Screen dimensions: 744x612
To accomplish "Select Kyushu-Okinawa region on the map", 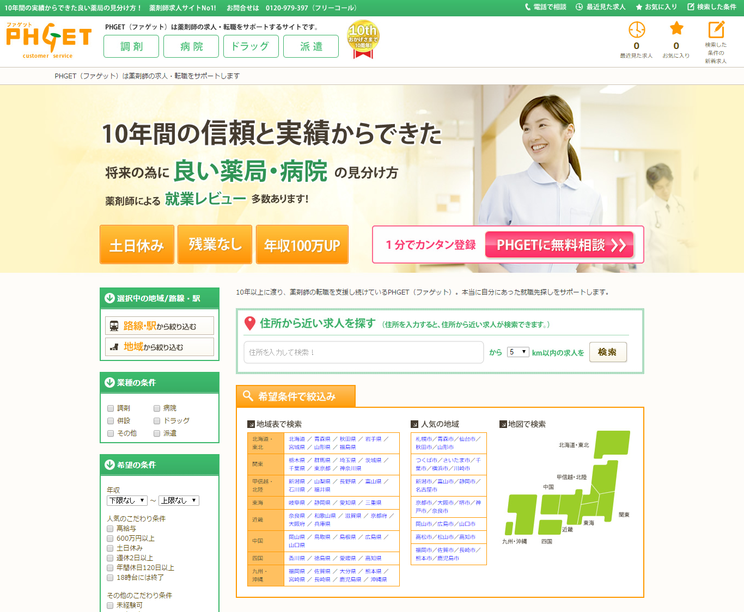I will point(521,514).
